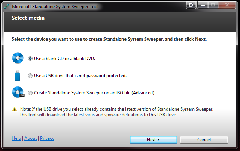The width and height of the screenshot is (240, 151).
Task: Click the 'Select media' heading
Action: (x=28, y=18)
